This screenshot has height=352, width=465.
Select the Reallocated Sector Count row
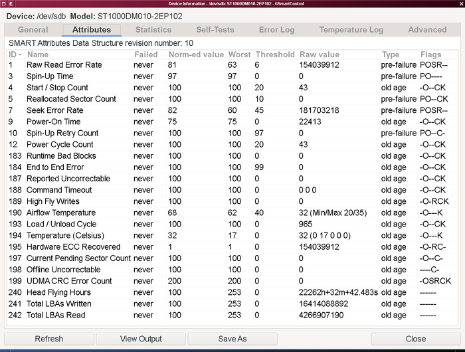71,99
